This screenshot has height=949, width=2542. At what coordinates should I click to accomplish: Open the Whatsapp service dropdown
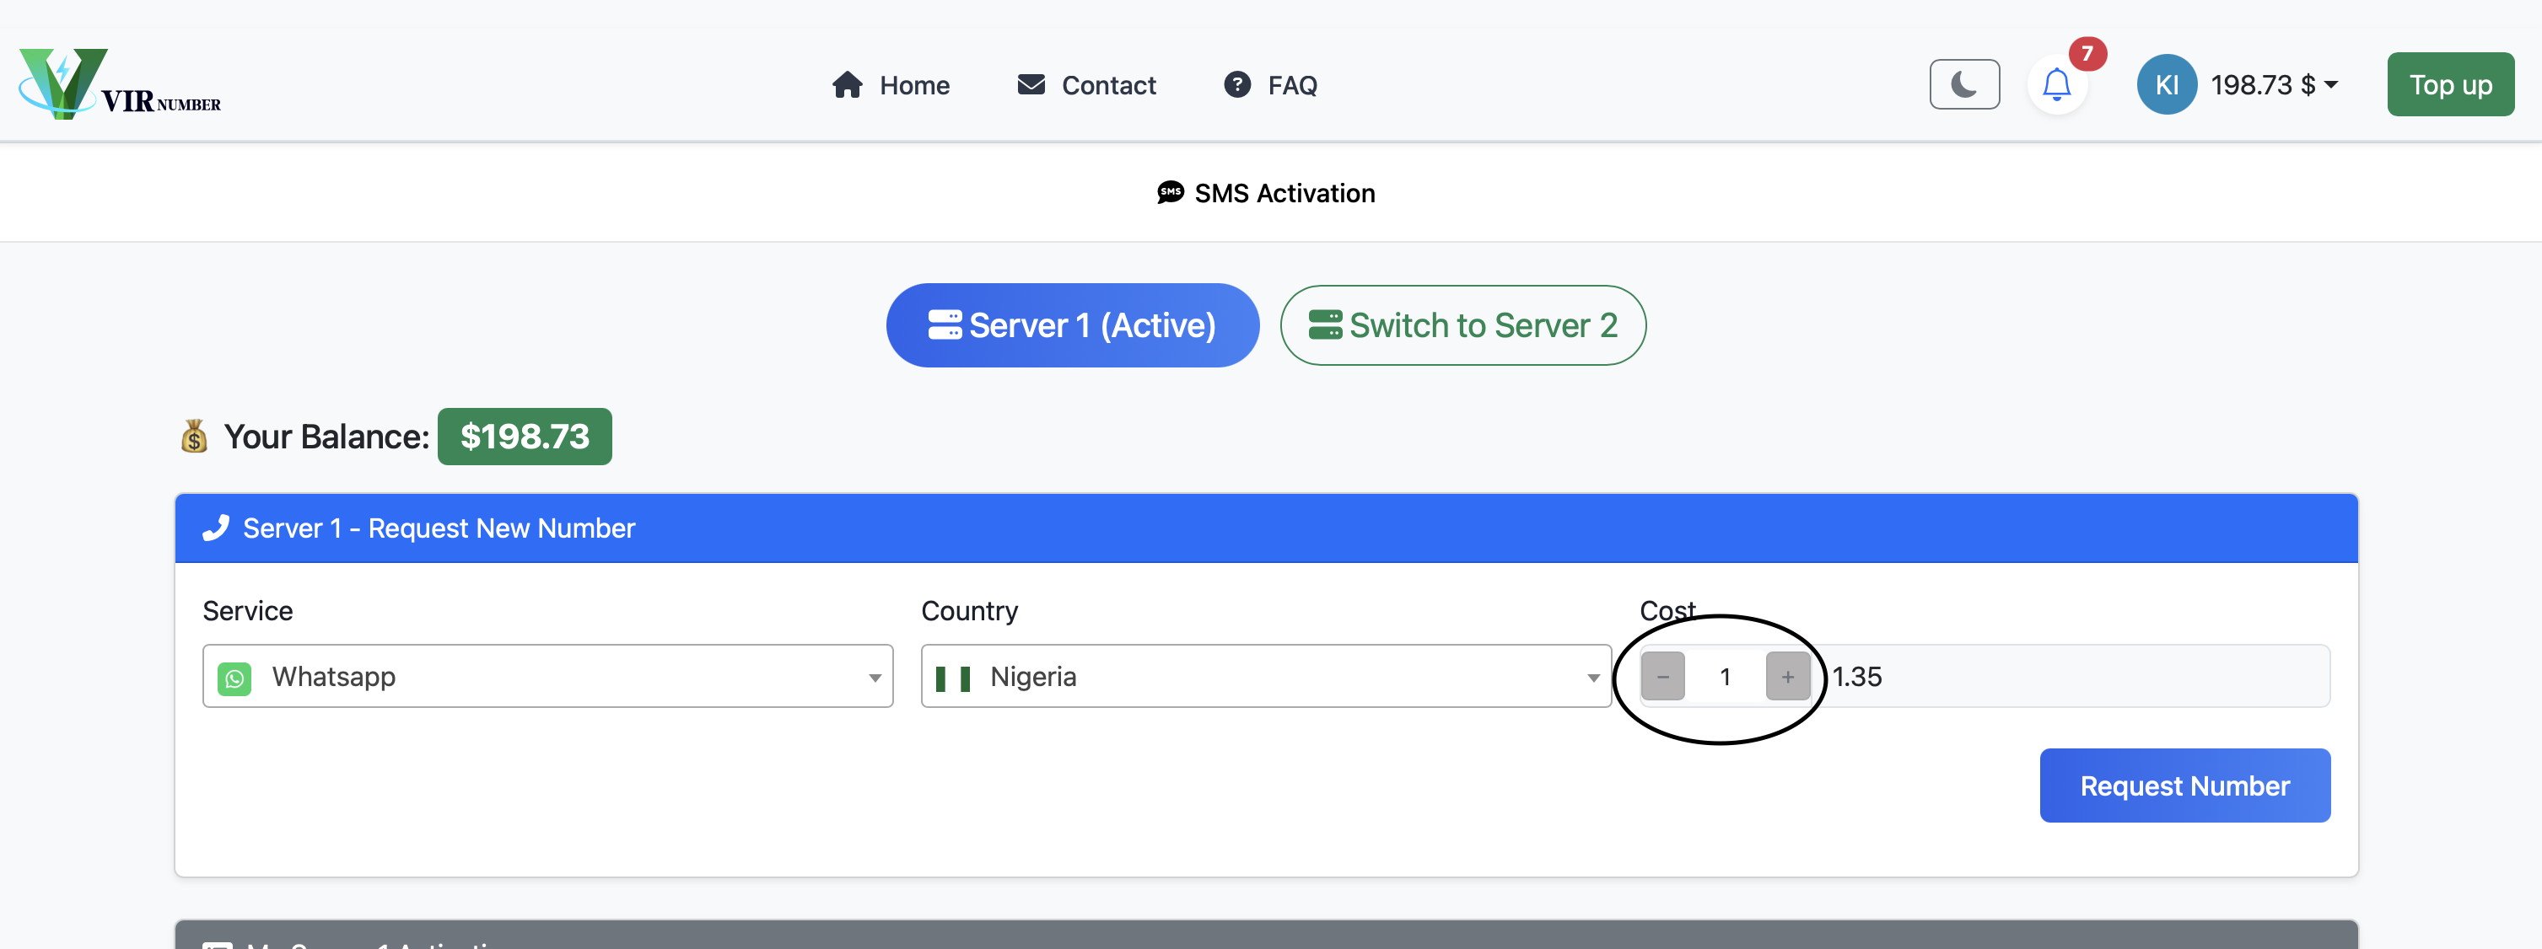coord(547,677)
